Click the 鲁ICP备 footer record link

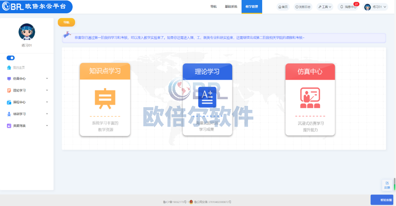coord(176,202)
